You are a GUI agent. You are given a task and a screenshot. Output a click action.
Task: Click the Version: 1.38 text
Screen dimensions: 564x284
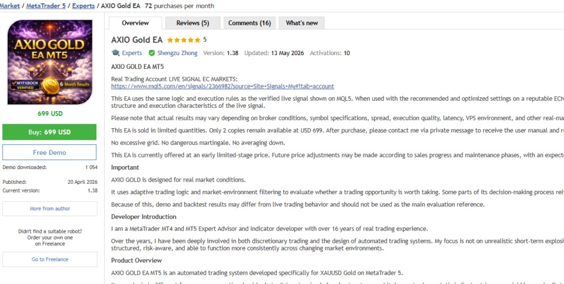coord(220,53)
